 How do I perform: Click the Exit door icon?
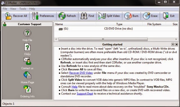[166, 16]
